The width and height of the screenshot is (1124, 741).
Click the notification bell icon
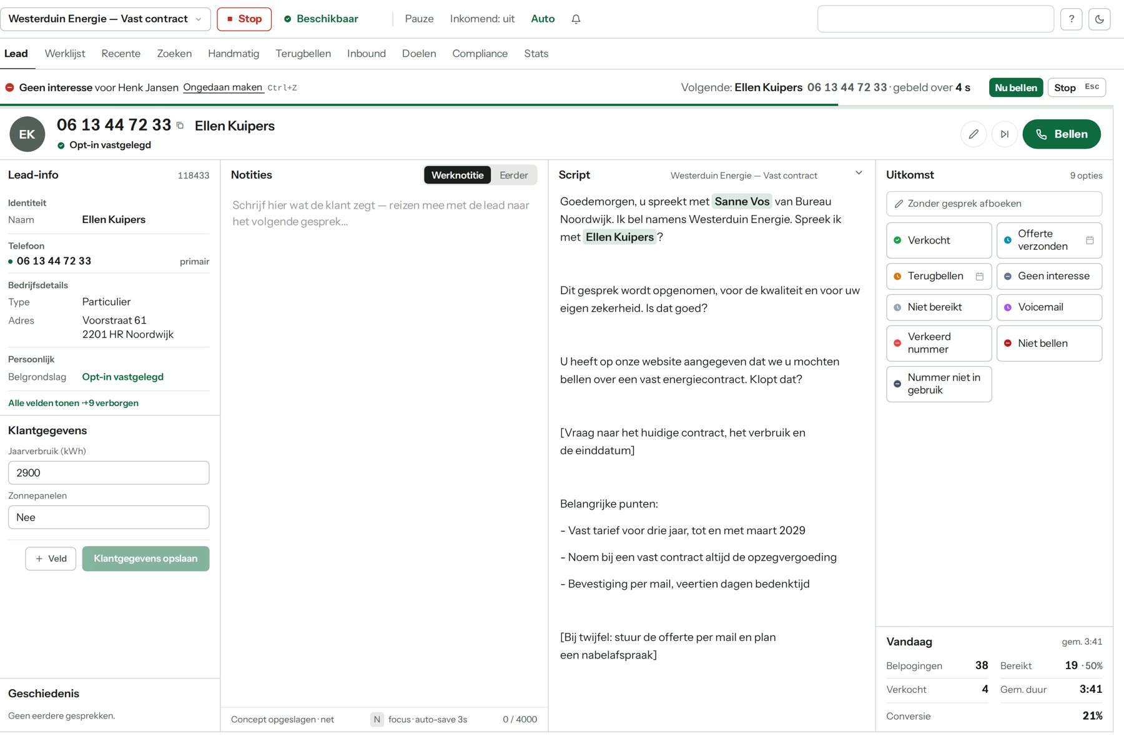point(576,19)
